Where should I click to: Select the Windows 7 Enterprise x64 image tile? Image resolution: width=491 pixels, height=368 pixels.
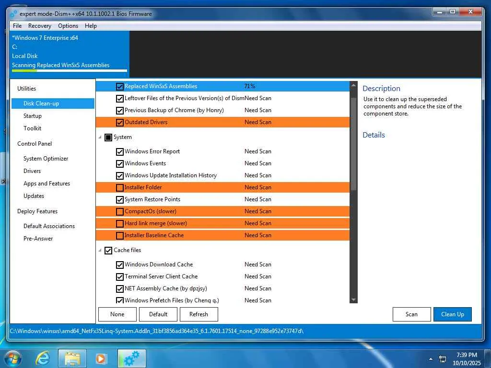coord(70,54)
